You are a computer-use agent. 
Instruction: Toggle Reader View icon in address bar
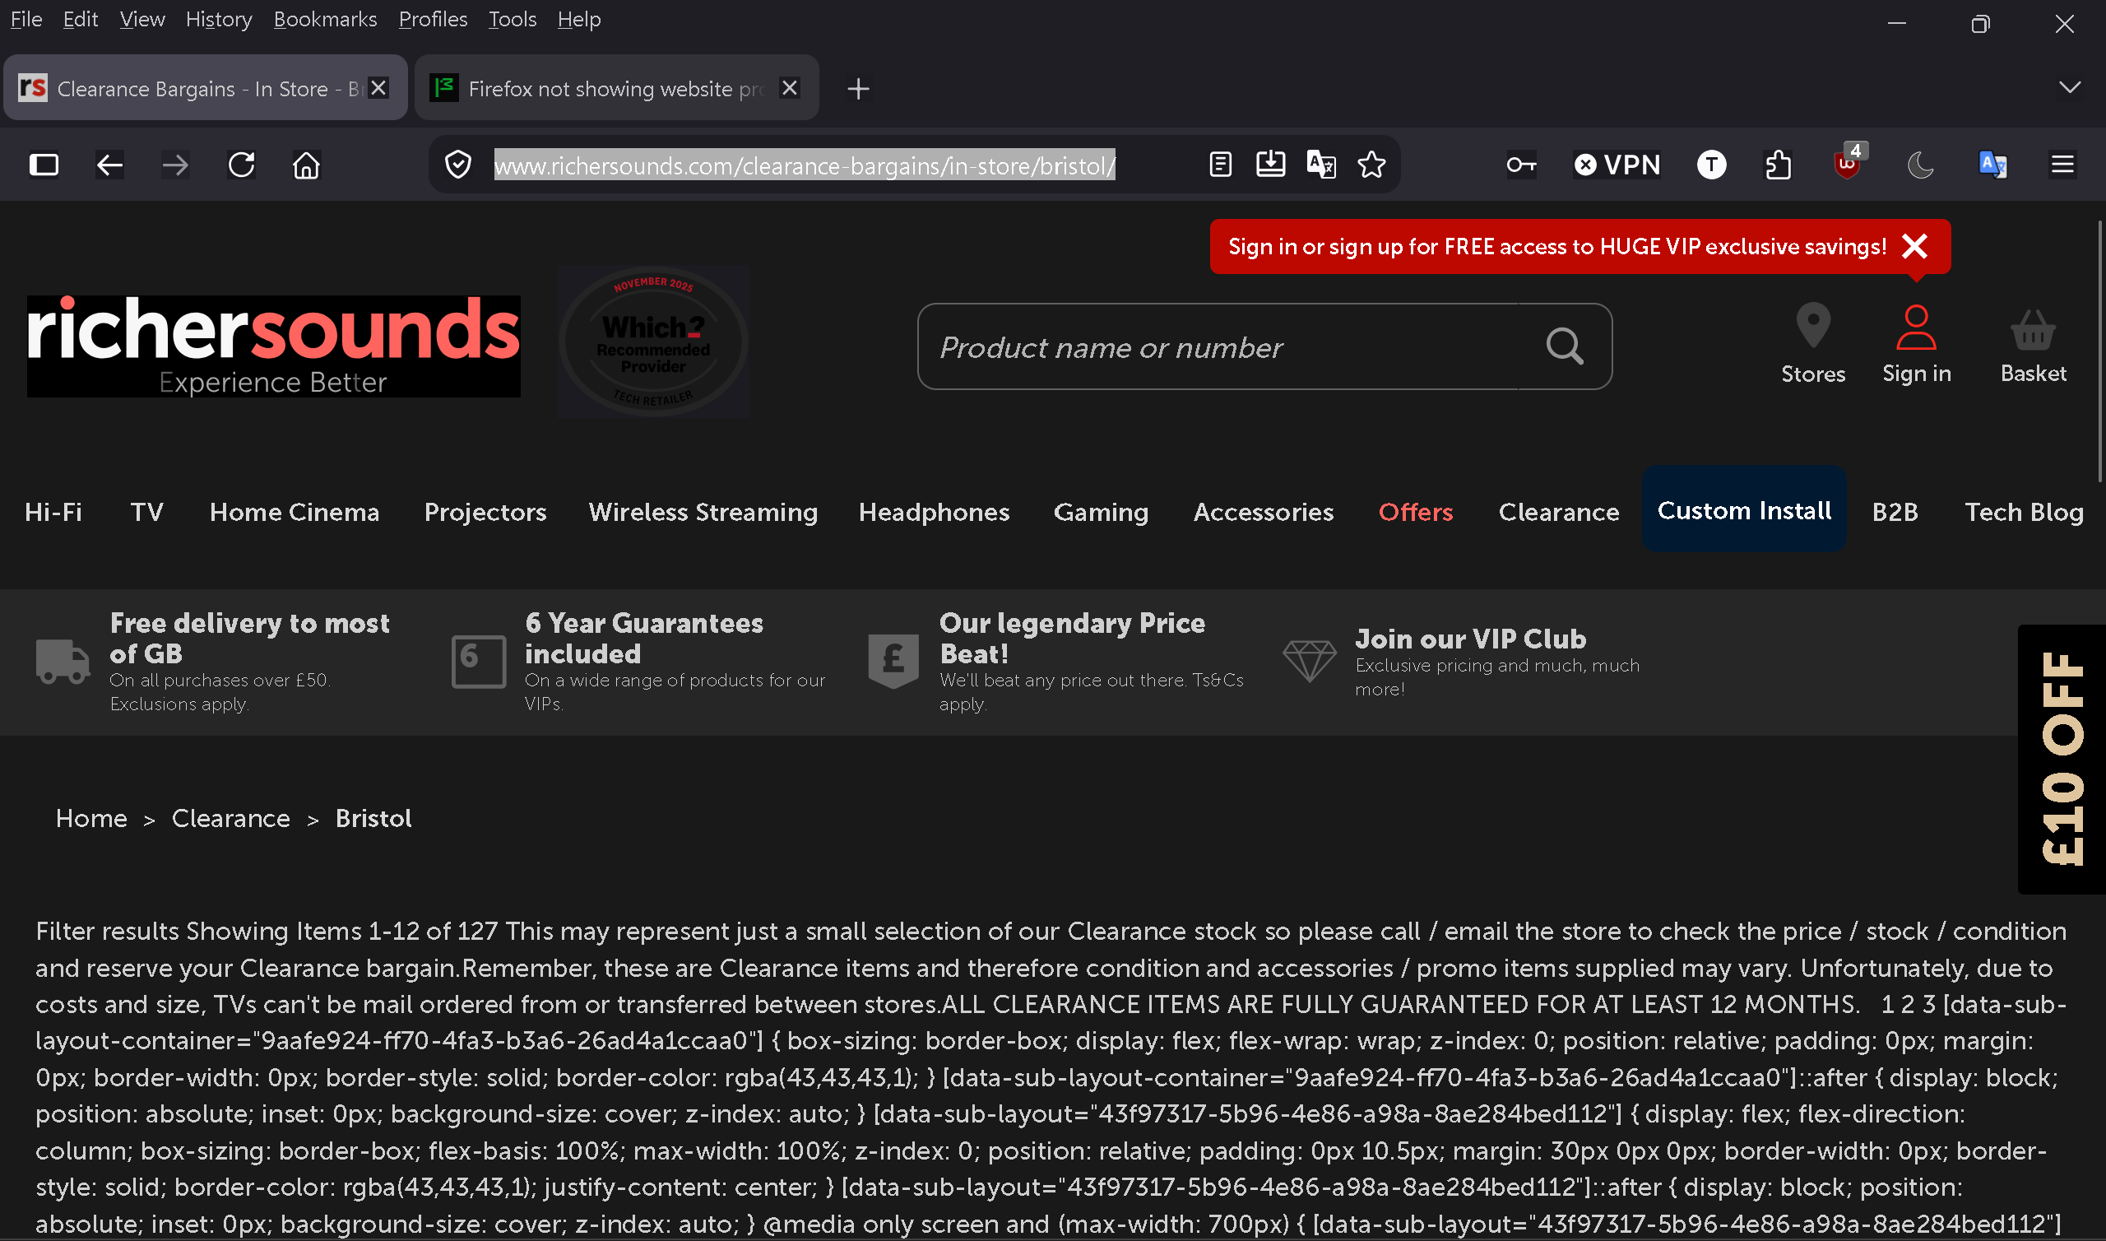click(x=1220, y=165)
